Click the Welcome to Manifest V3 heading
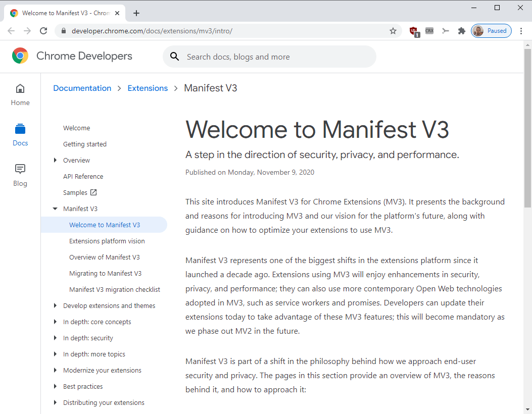 317,130
